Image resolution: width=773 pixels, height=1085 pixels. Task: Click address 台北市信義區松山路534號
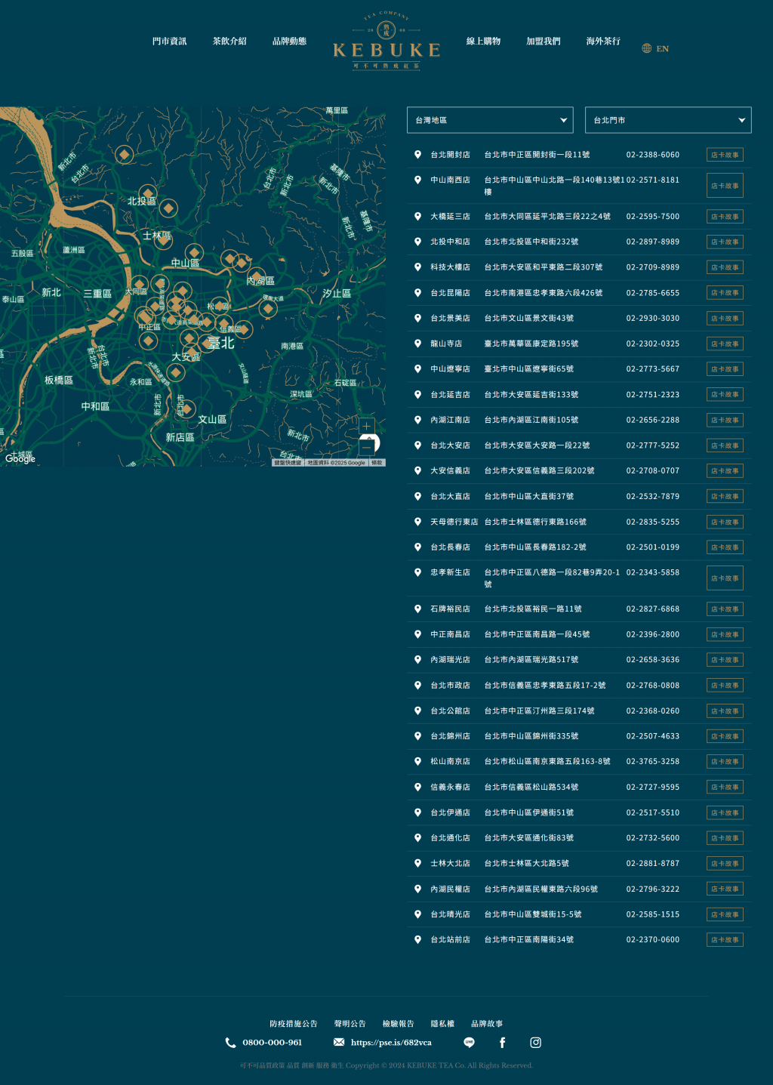pyautogui.click(x=531, y=787)
